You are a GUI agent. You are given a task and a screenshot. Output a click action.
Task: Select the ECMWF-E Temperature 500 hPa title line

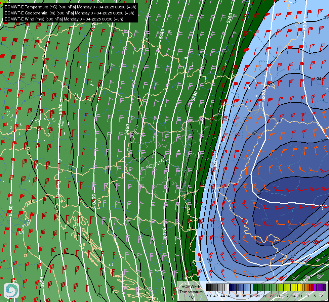71,7
